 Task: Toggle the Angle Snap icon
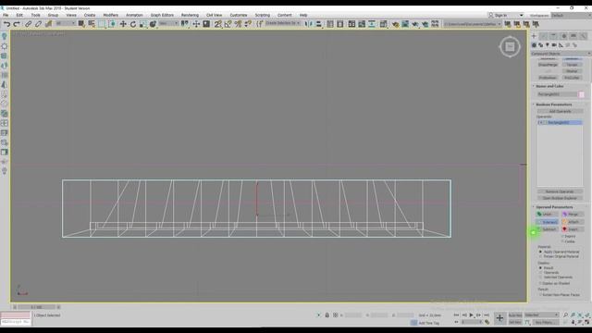(228, 24)
